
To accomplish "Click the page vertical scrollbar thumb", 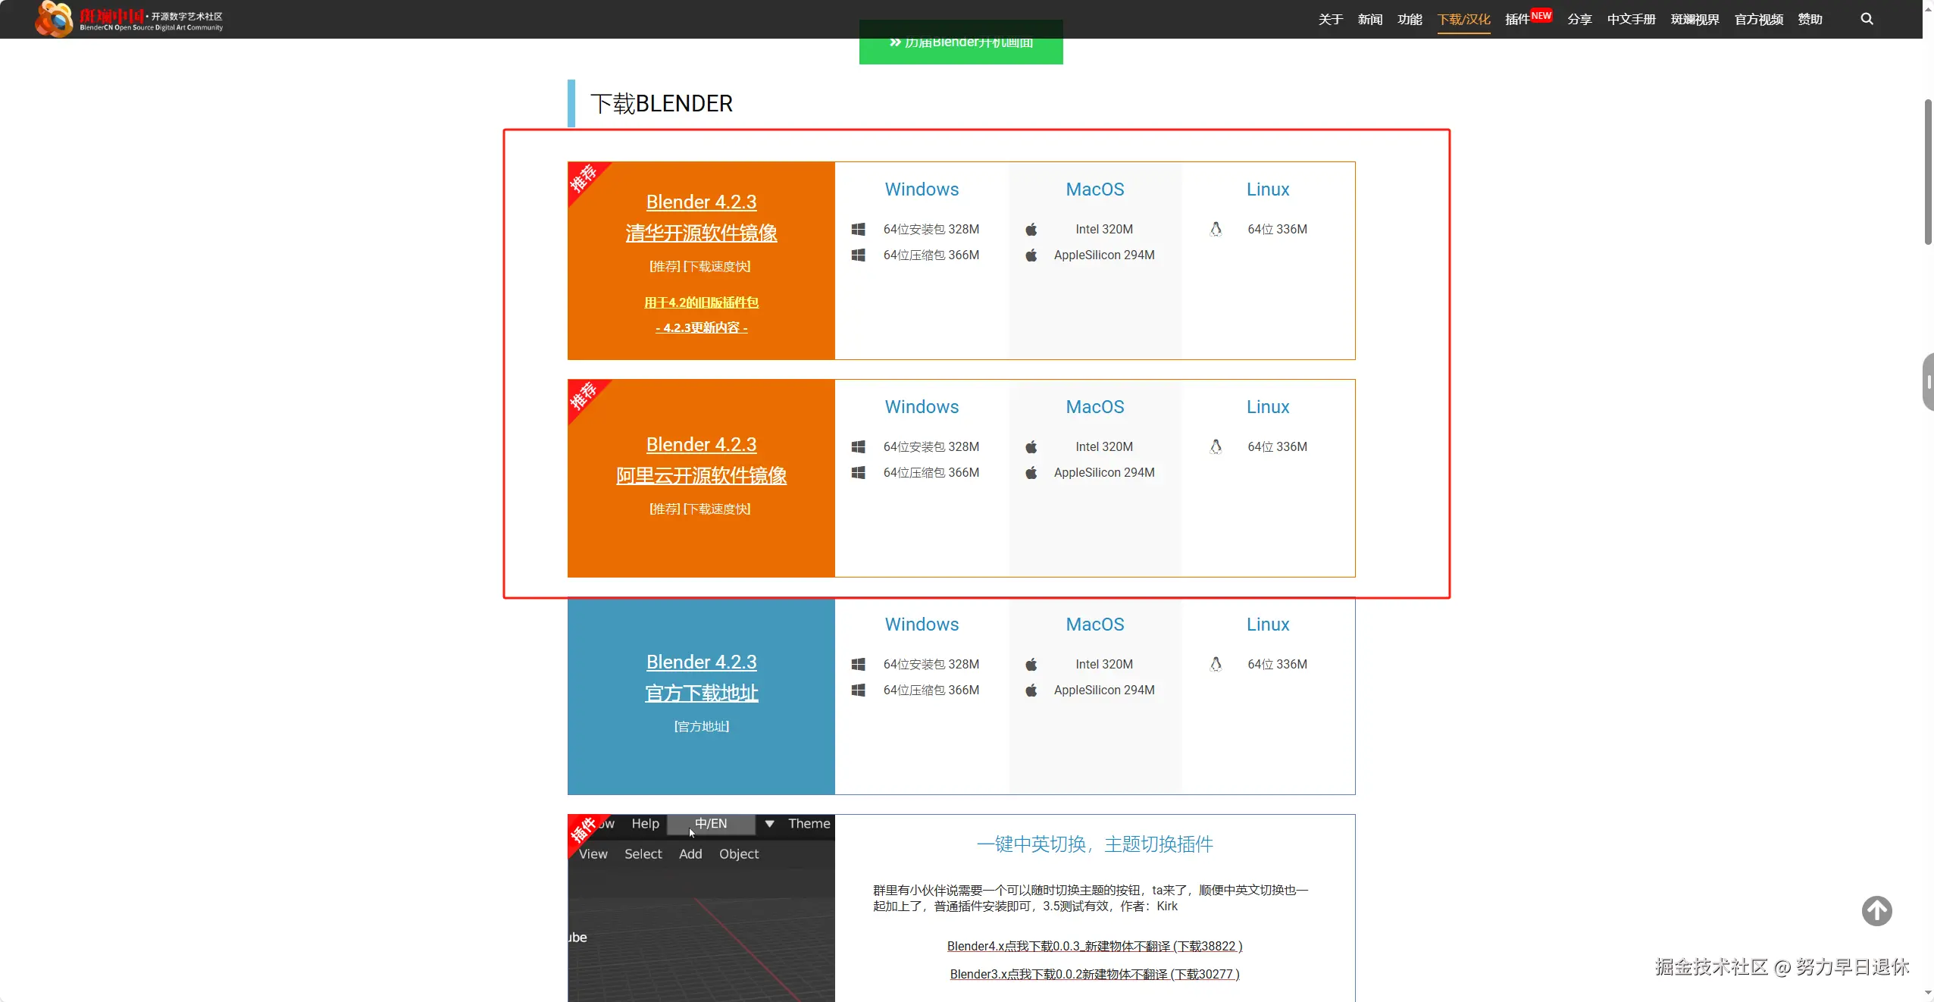I will pyautogui.click(x=1927, y=171).
